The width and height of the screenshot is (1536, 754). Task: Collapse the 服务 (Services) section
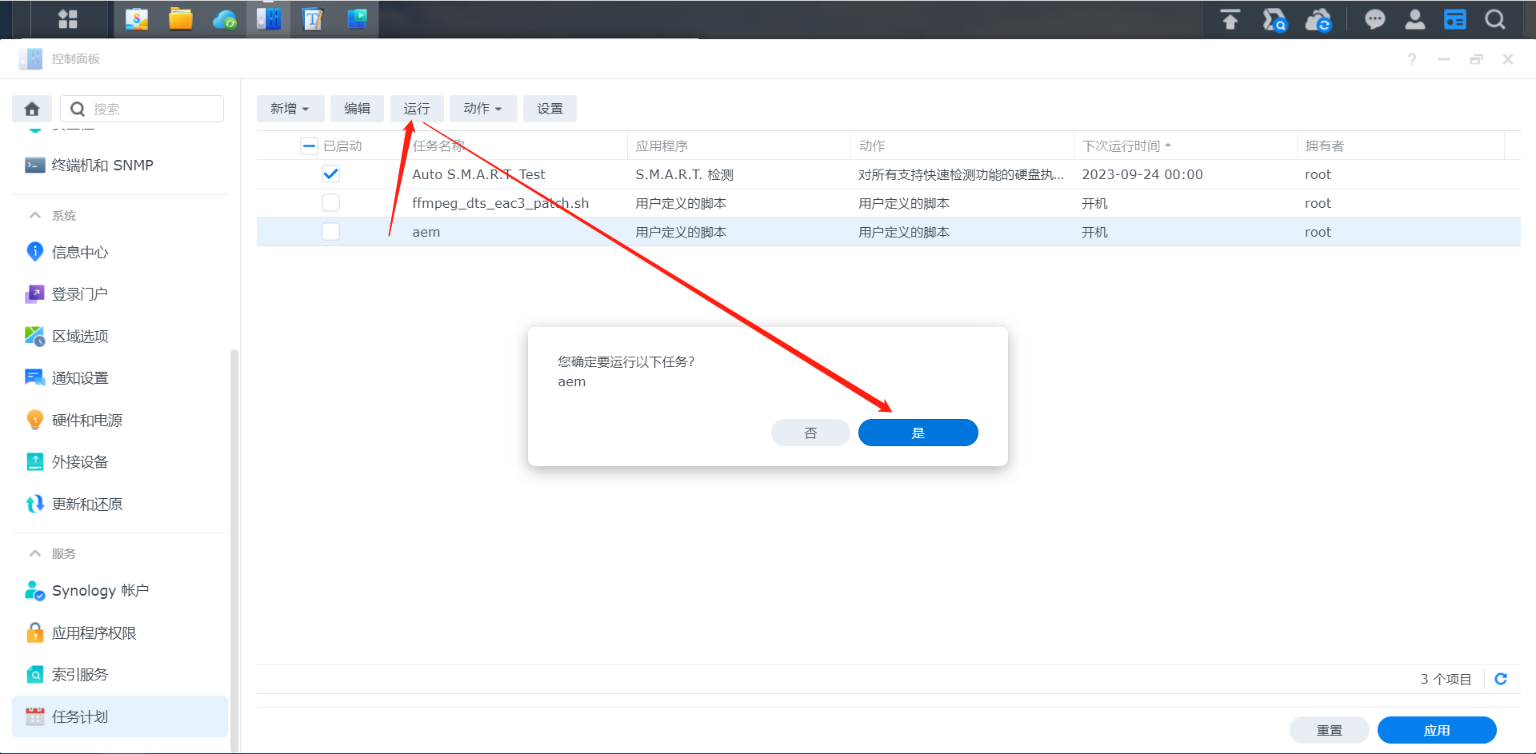point(35,554)
